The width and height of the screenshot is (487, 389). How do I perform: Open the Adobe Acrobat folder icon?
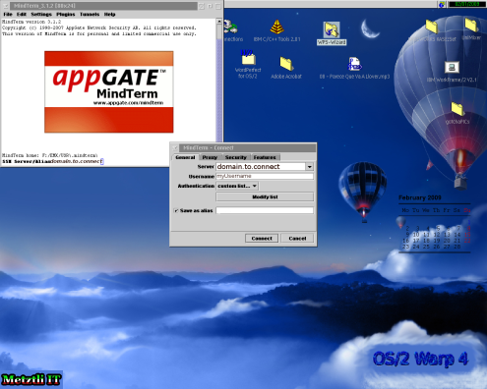tap(286, 64)
